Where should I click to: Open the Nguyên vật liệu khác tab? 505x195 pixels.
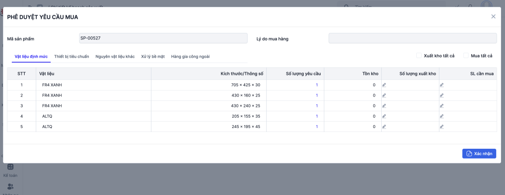[x=115, y=57]
